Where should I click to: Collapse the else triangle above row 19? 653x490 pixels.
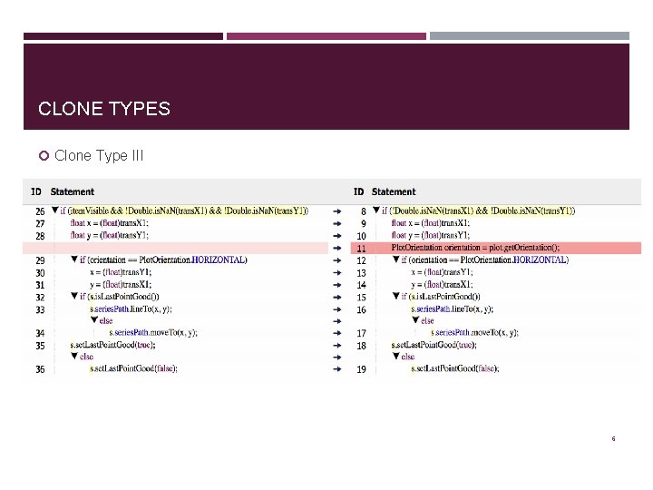(x=396, y=357)
